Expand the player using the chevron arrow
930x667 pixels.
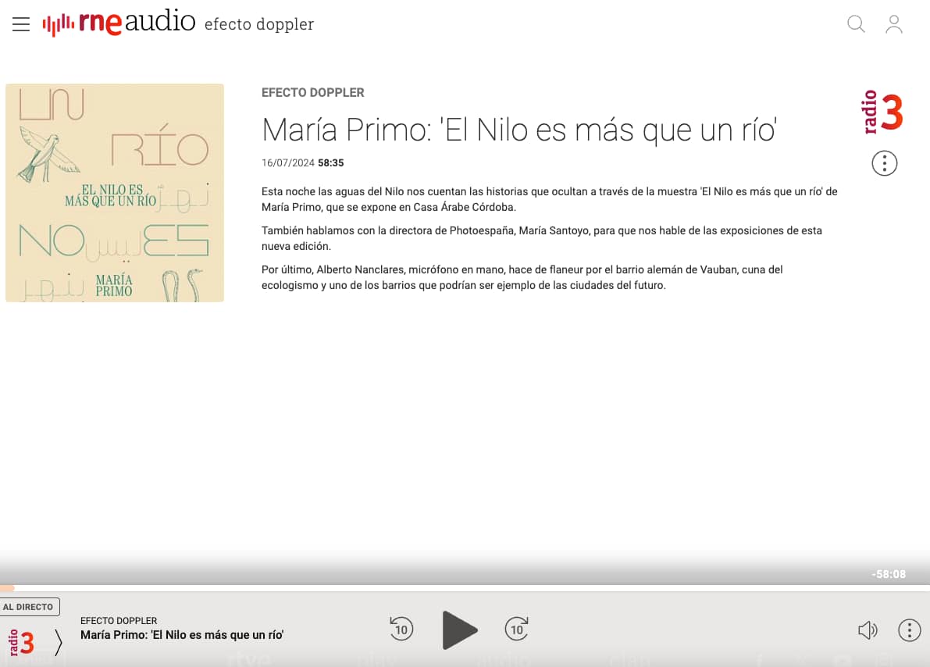pos(59,642)
